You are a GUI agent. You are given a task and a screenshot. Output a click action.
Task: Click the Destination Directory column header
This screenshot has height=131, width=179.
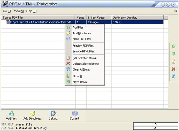click(137, 18)
